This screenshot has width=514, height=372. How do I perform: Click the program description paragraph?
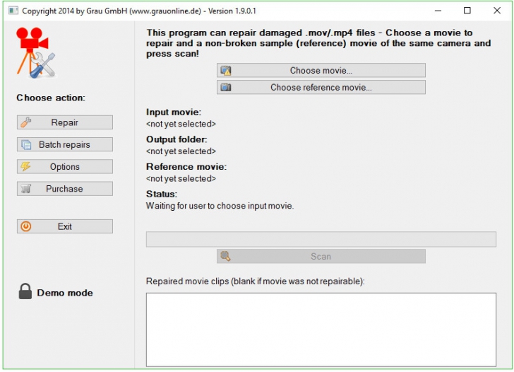click(318, 43)
